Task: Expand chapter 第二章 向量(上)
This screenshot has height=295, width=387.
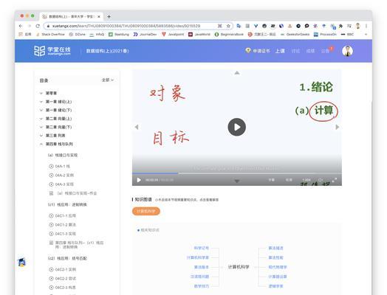Action: point(56,119)
